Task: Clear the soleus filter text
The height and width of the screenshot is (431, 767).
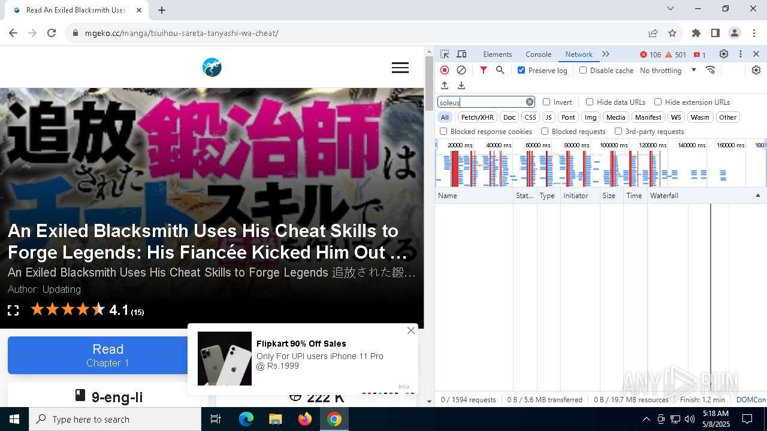Action: click(530, 102)
